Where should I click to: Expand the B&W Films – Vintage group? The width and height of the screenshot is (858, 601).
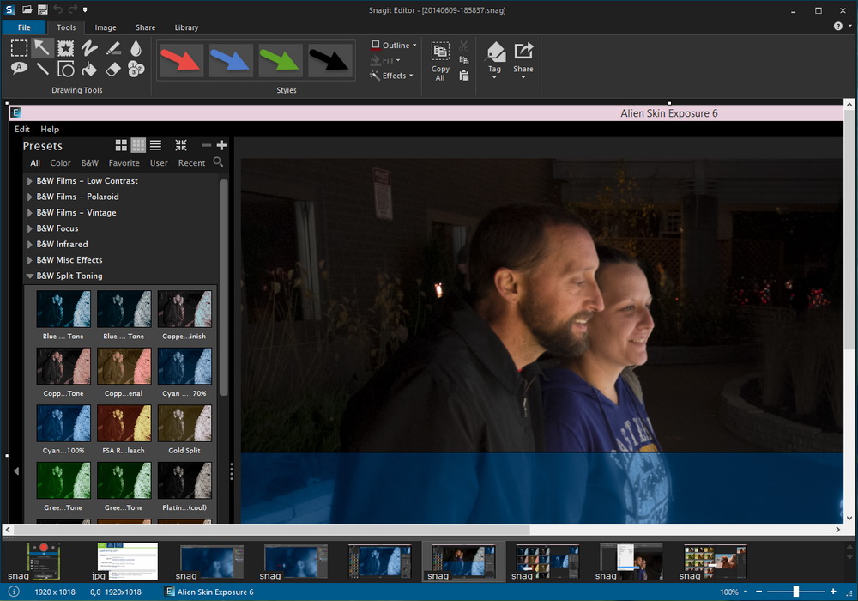pyautogui.click(x=30, y=213)
